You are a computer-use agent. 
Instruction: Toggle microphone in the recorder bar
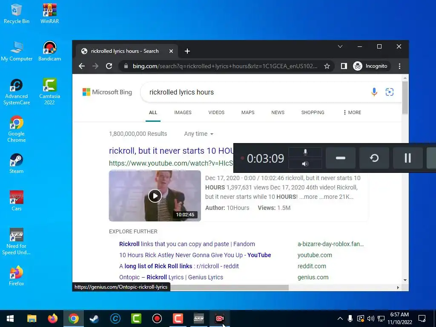(x=305, y=152)
